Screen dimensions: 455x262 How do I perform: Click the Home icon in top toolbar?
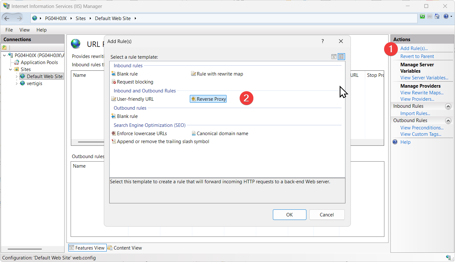coord(437,16)
